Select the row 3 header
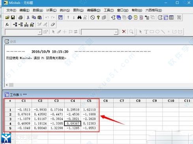The image size is (193, 144). [x=10, y=119]
